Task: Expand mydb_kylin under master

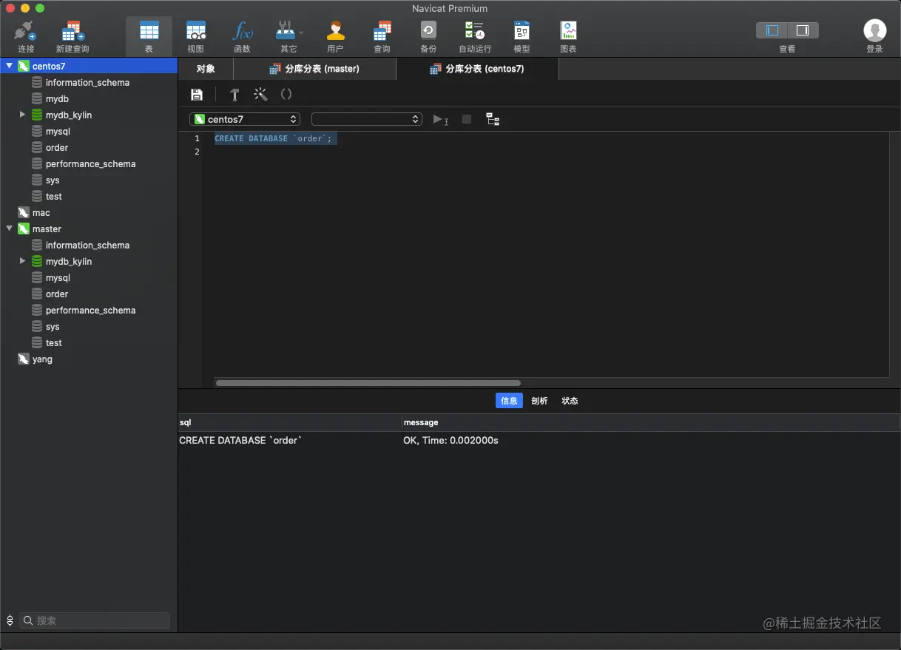Action: pyautogui.click(x=22, y=261)
